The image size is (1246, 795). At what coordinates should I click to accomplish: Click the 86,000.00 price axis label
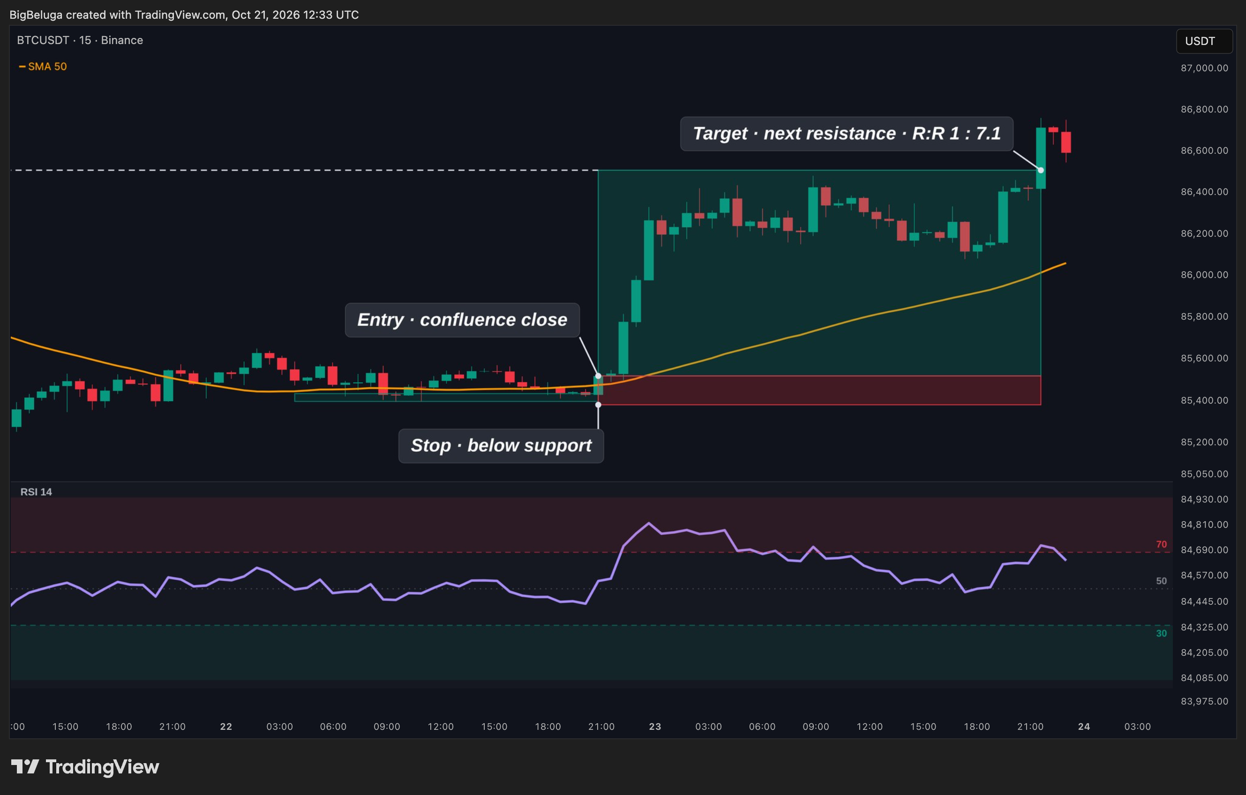point(1204,275)
